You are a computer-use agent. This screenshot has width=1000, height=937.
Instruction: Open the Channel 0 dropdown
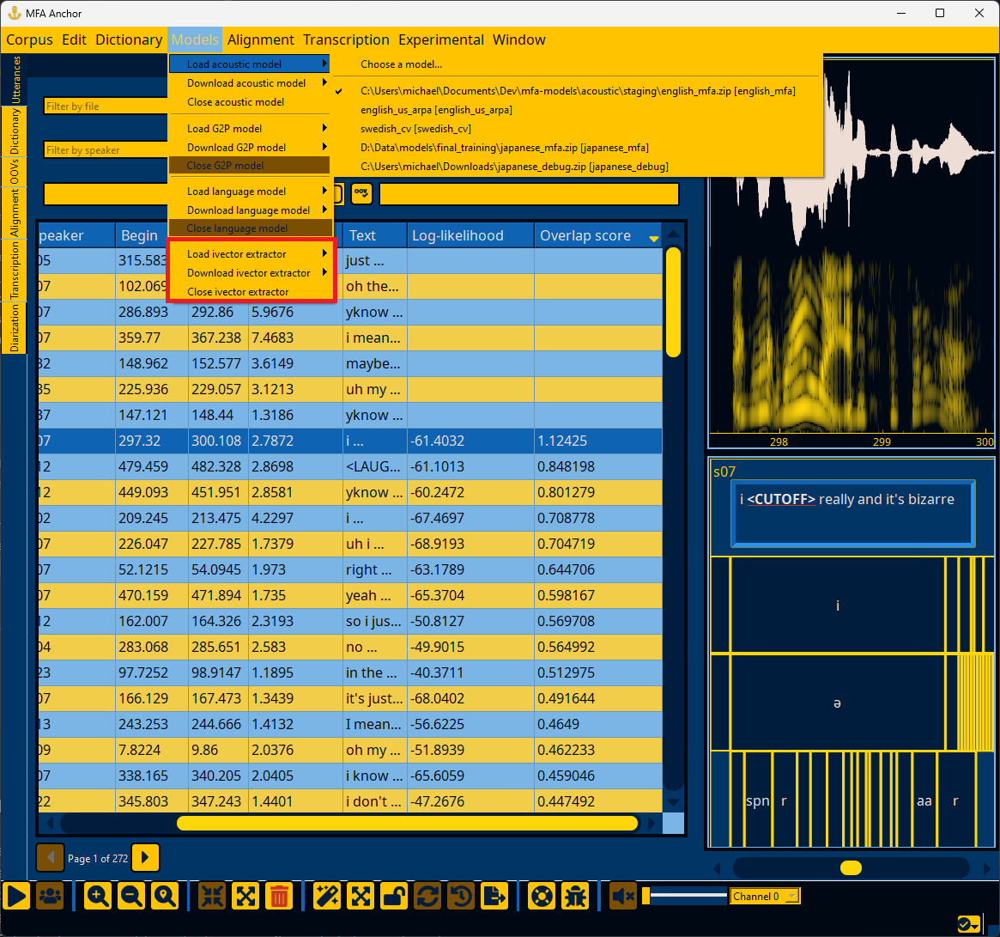tap(765, 896)
